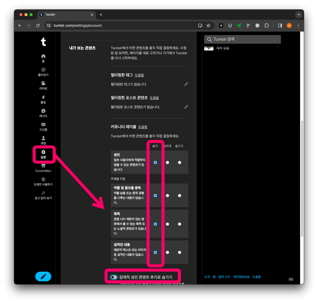
Task: Open the 수신함 envelope icon
Action: coord(43,124)
